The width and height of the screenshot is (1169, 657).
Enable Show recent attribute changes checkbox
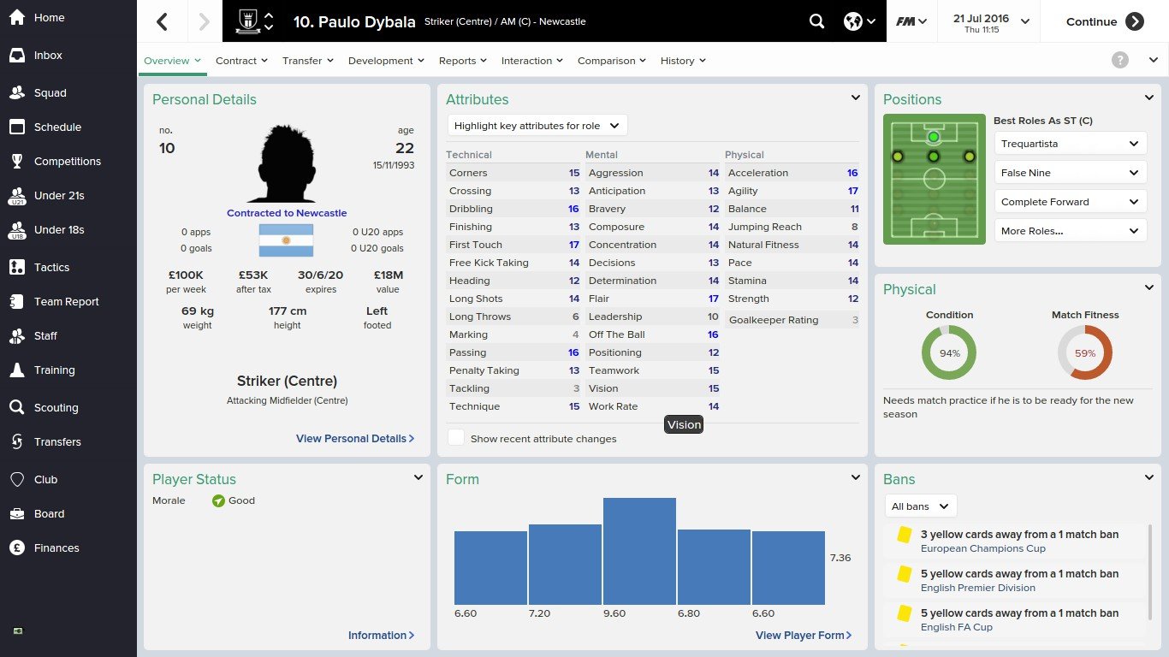pos(457,438)
